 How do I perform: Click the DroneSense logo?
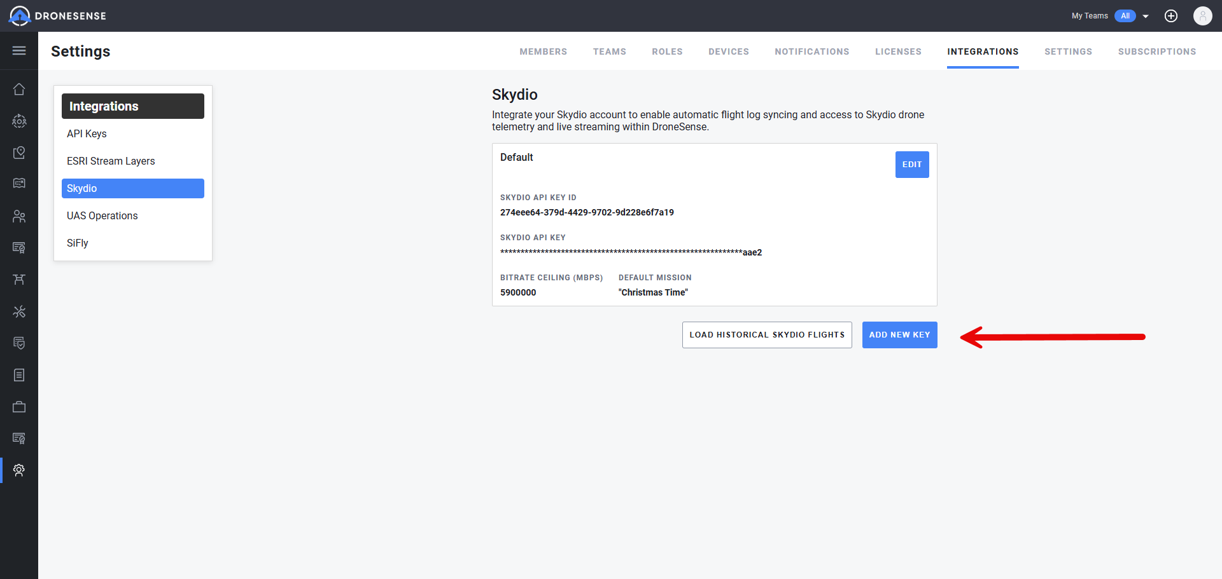[57, 16]
